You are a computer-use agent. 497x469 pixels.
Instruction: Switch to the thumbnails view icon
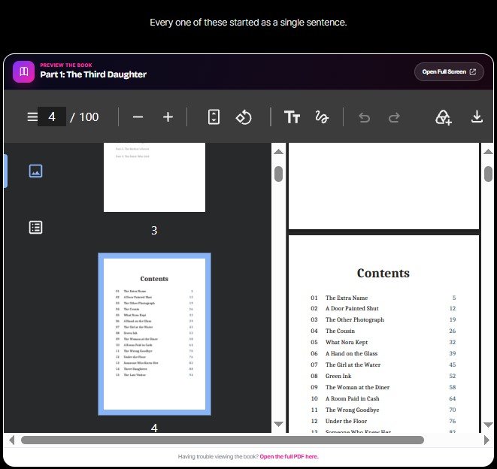[x=35, y=171]
